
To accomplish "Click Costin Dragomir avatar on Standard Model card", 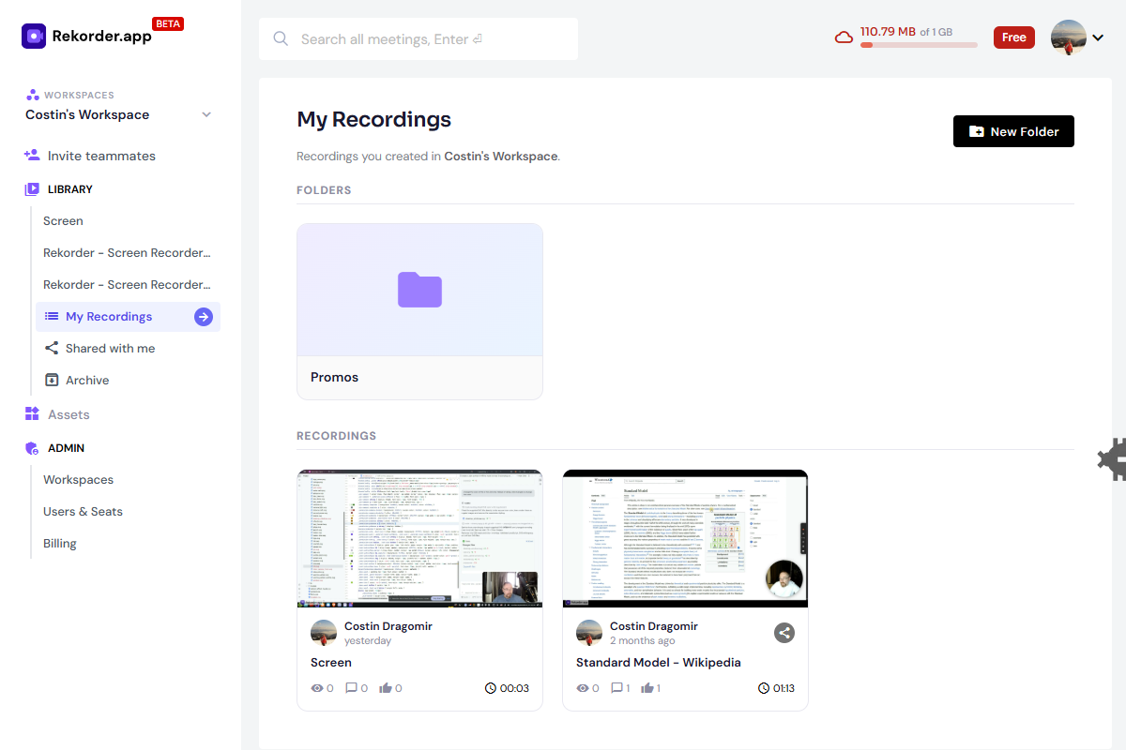I will click(589, 633).
